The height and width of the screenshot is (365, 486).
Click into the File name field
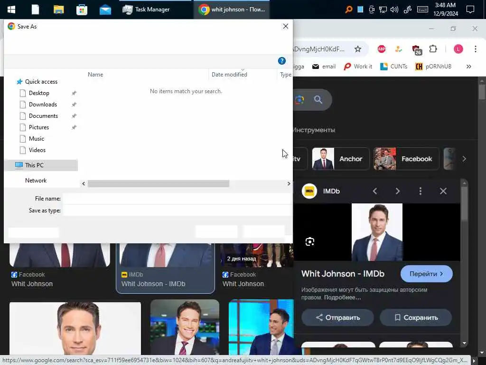[177, 199]
